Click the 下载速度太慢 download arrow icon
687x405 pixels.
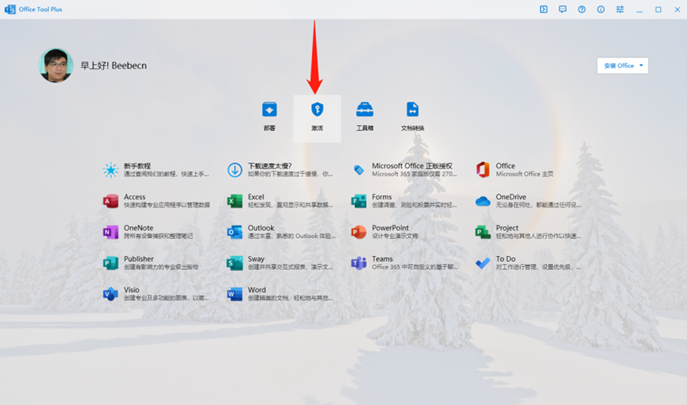pyautogui.click(x=235, y=170)
